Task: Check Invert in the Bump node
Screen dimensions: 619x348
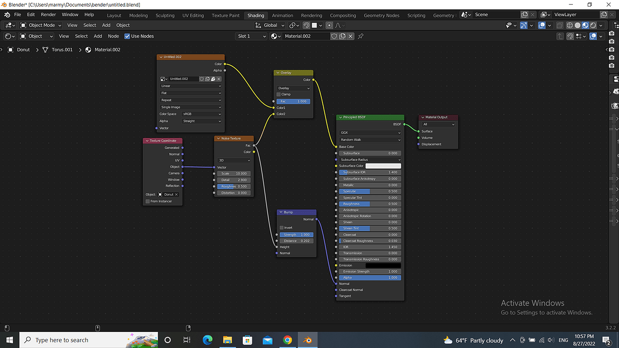Action: (282, 228)
